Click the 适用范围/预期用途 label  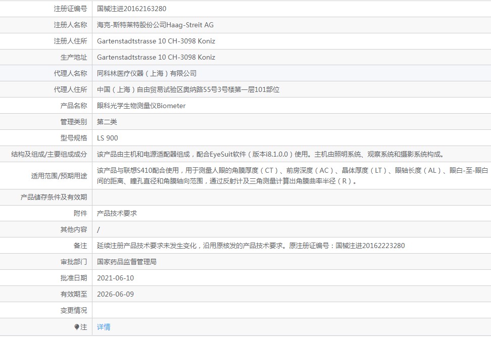[x=59, y=176]
